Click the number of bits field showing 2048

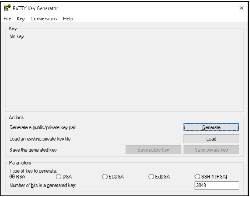click(217, 185)
